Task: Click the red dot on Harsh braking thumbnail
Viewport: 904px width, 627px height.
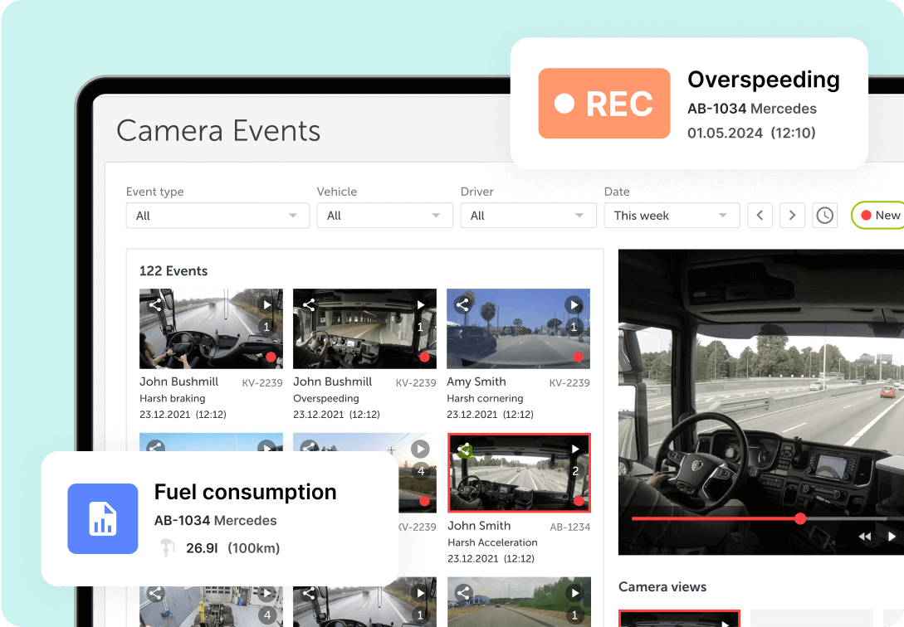Action: pos(271,357)
